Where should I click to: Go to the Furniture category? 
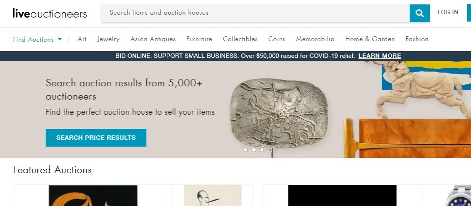coord(199,39)
